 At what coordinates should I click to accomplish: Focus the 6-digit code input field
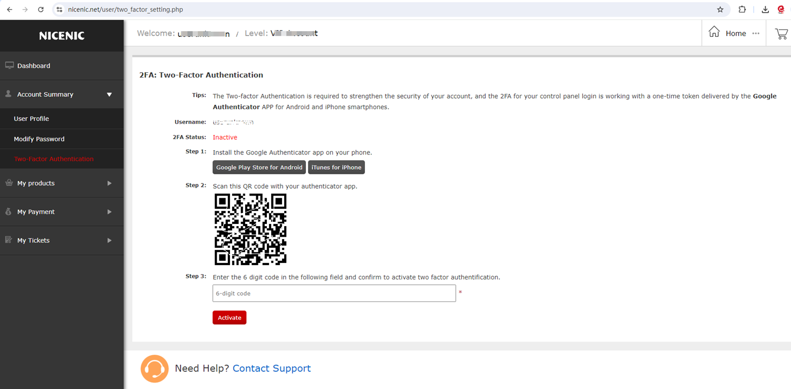click(334, 293)
